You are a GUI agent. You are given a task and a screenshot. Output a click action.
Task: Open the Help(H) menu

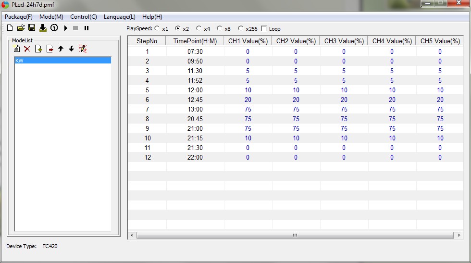pyautogui.click(x=152, y=17)
